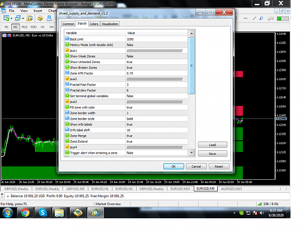Click the green connection level indicator
Viewport: 305px width, 229px height.
[x=283, y=19]
